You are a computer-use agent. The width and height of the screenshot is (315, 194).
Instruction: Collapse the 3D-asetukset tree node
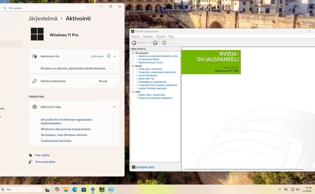click(x=133, y=53)
